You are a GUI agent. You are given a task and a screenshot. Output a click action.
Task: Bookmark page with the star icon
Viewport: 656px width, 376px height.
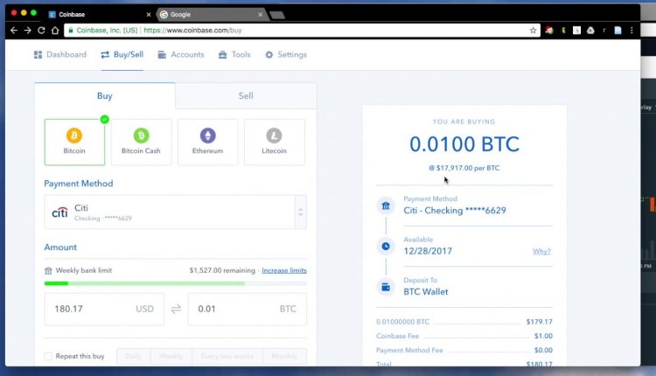[533, 30]
